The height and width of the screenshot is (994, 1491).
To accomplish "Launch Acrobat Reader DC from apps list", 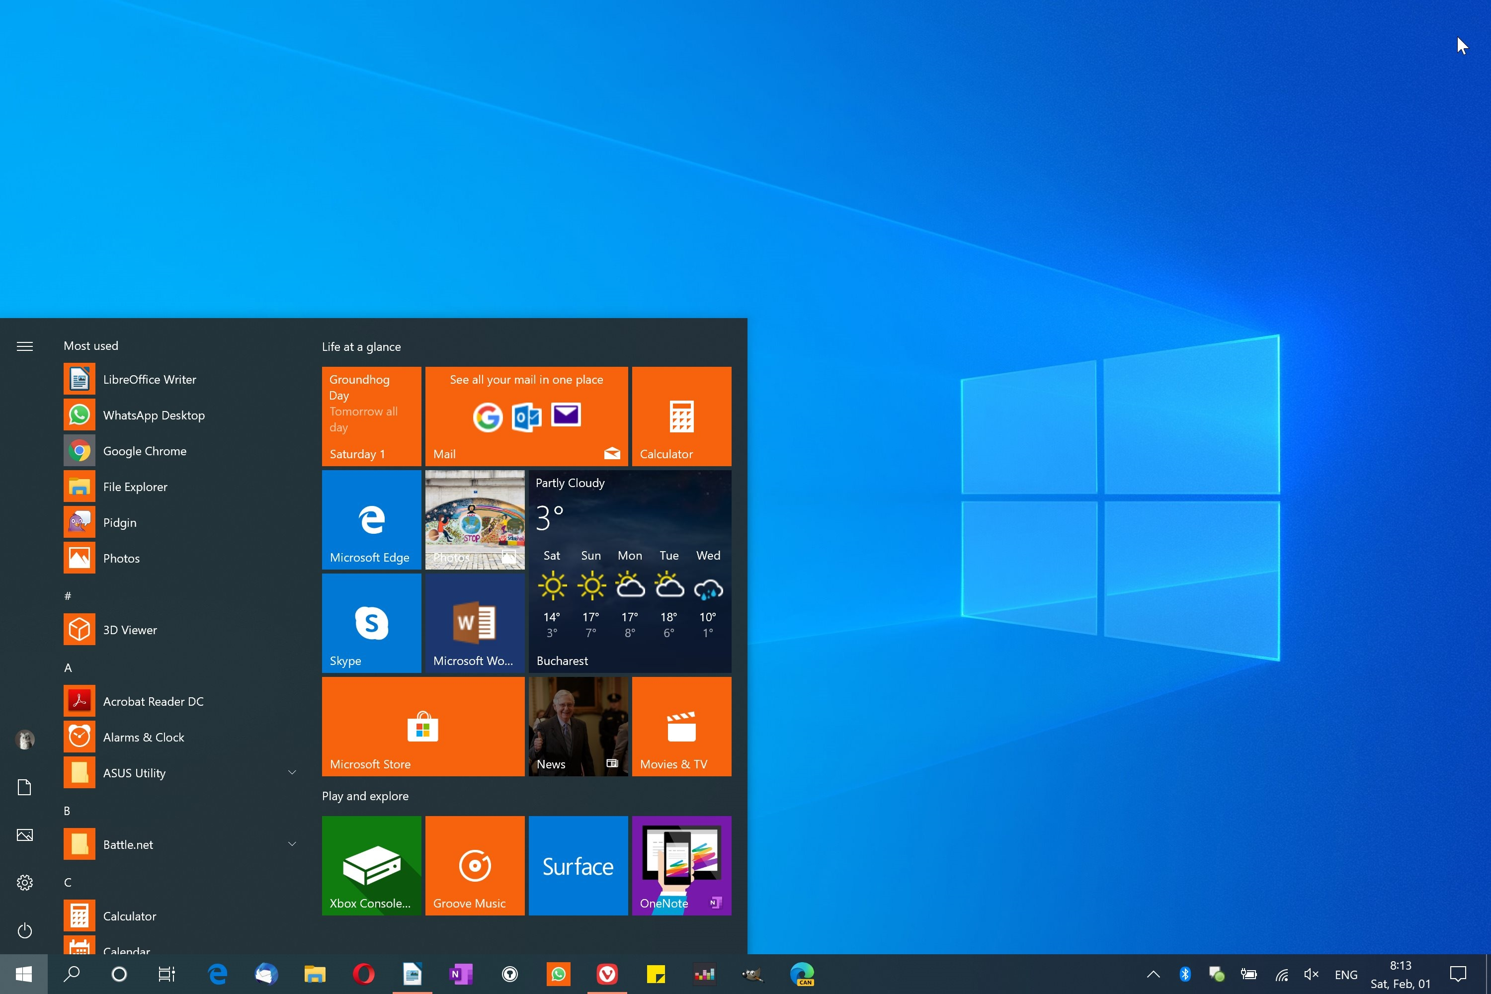I will (153, 701).
